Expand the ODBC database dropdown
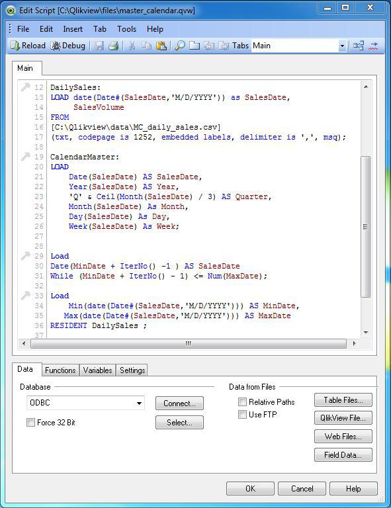 click(139, 403)
